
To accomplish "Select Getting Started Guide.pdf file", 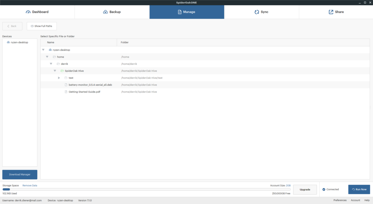I will (84, 92).
